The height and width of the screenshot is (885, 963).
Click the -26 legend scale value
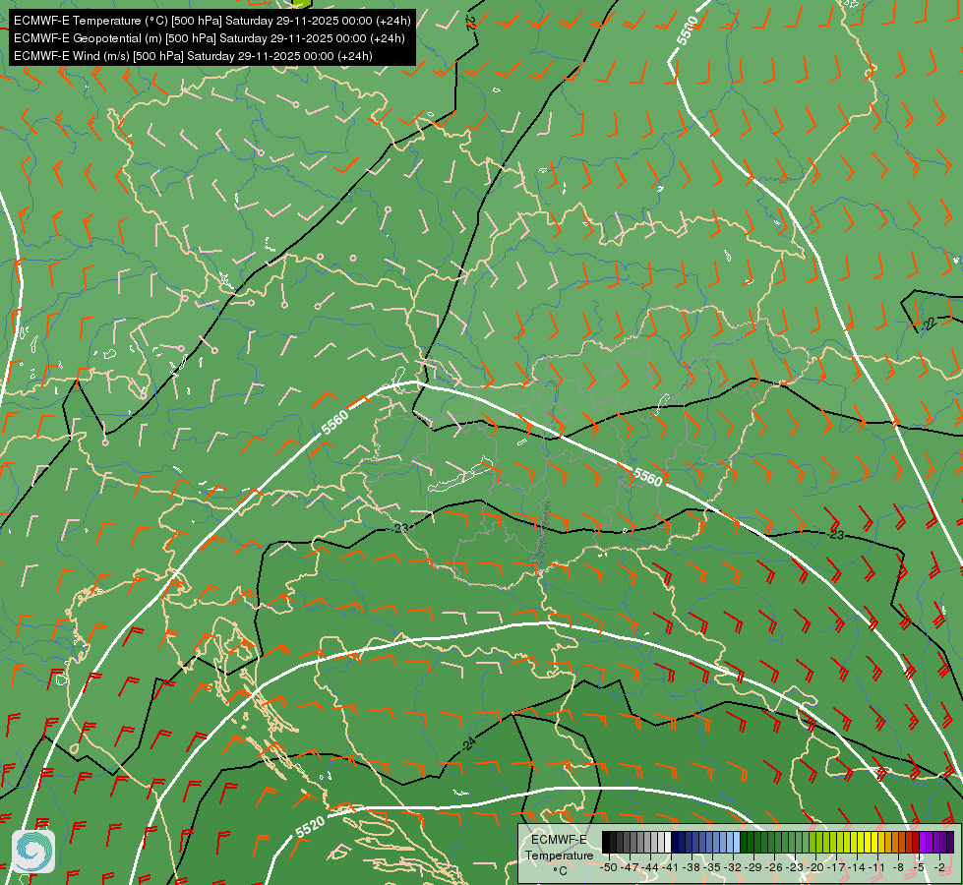(x=774, y=867)
